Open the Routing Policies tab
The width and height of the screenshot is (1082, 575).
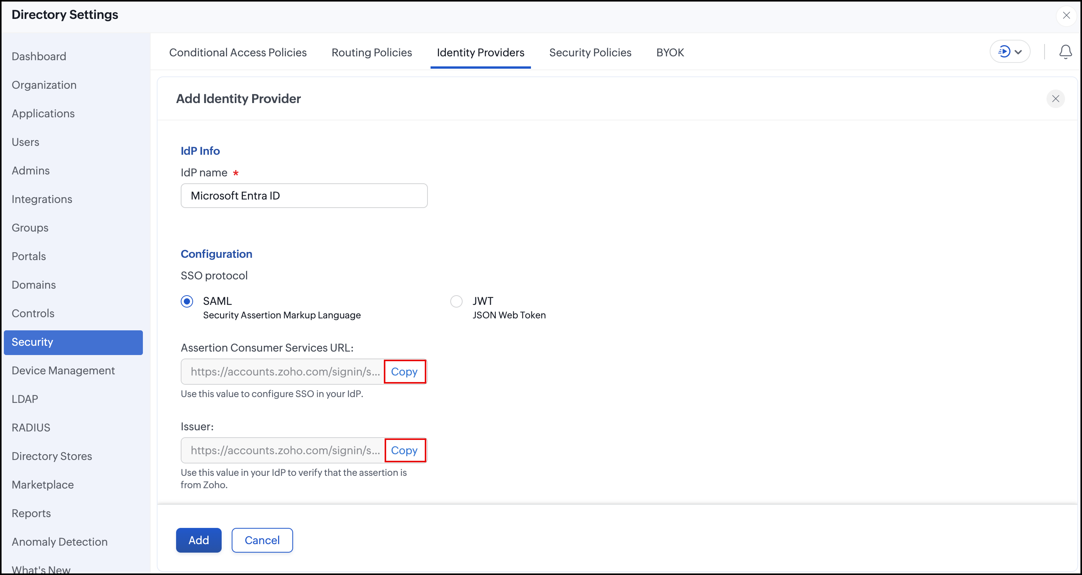tap(371, 52)
